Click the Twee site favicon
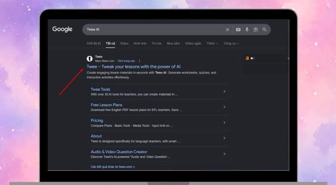336x185 pixels. pyautogui.click(x=90, y=59)
